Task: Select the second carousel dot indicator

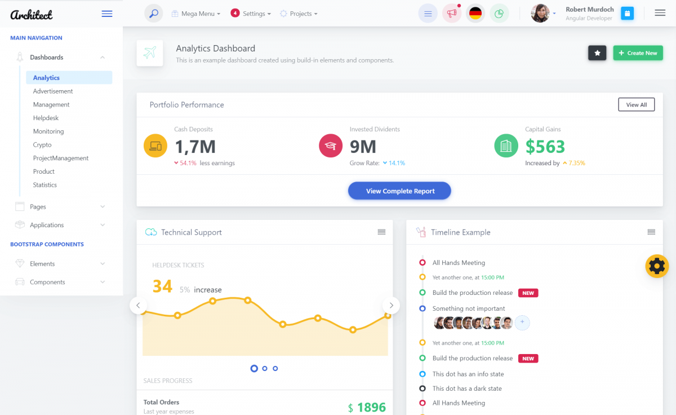Action: pos(264,368)
